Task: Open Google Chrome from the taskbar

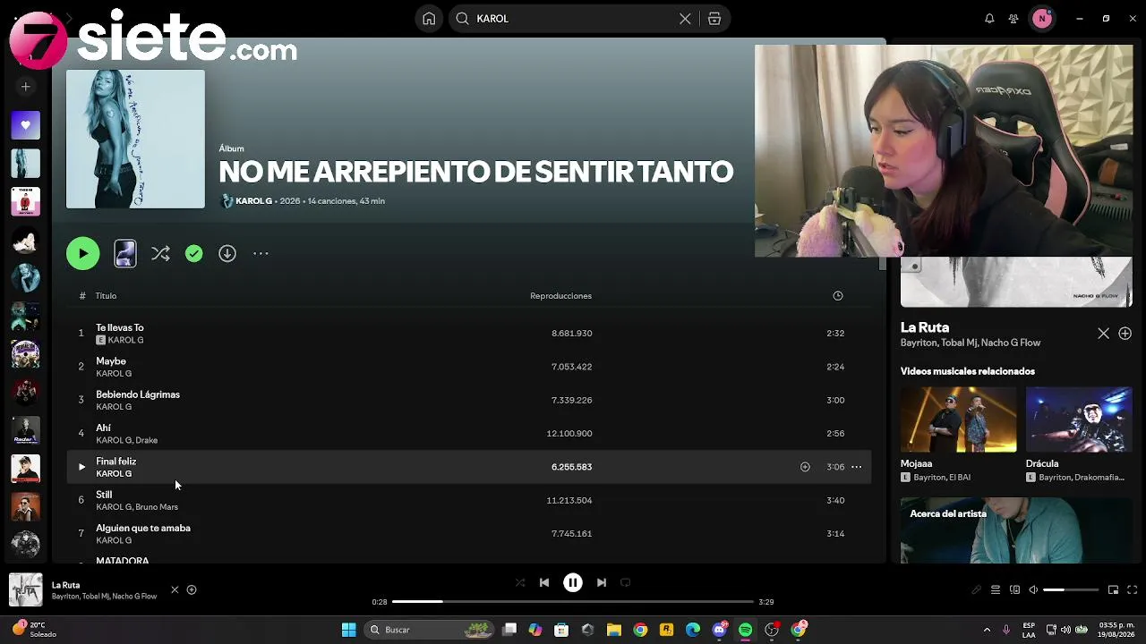Action: tap(640, 630)
